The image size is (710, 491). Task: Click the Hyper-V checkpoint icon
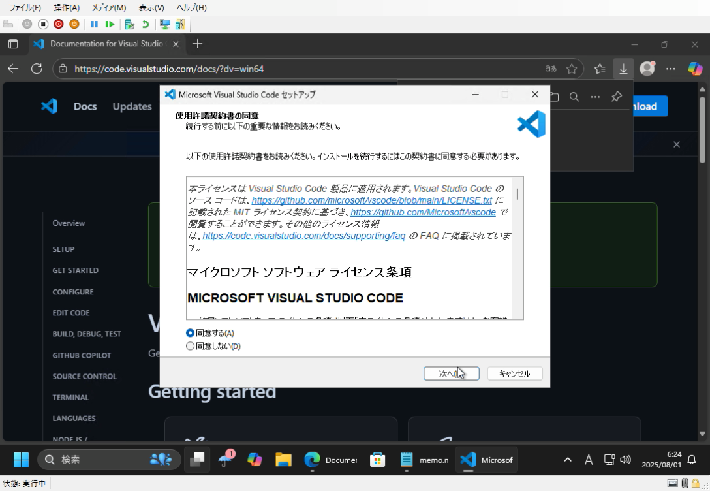129,24
